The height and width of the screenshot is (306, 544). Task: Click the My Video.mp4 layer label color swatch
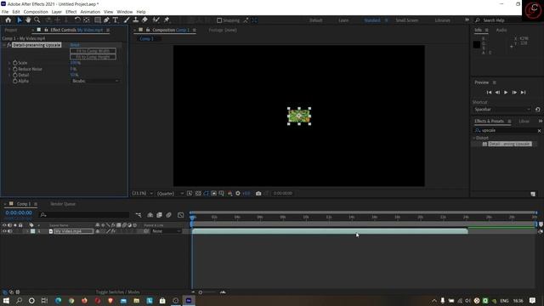(x=32, y=231)
